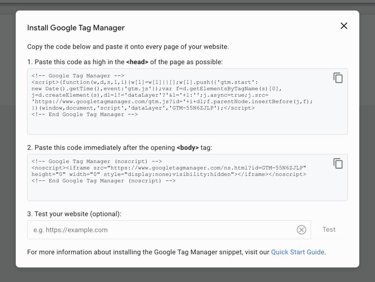This screenshot has width=375, height=282.
Task: Click the 'Test your website (optional)' label
Action: point(74,214)
